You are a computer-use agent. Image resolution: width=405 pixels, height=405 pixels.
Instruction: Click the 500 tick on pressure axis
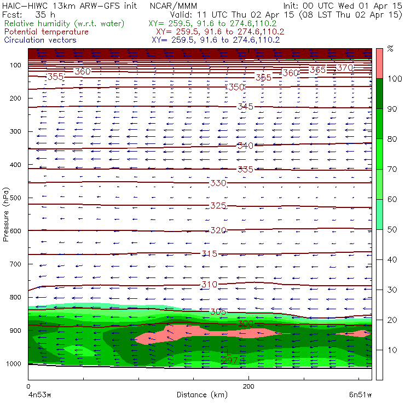click(15, 198)
